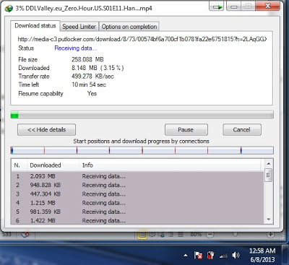Pause the download
Viewport: 289px width, 265px height.
coord(186,130)
